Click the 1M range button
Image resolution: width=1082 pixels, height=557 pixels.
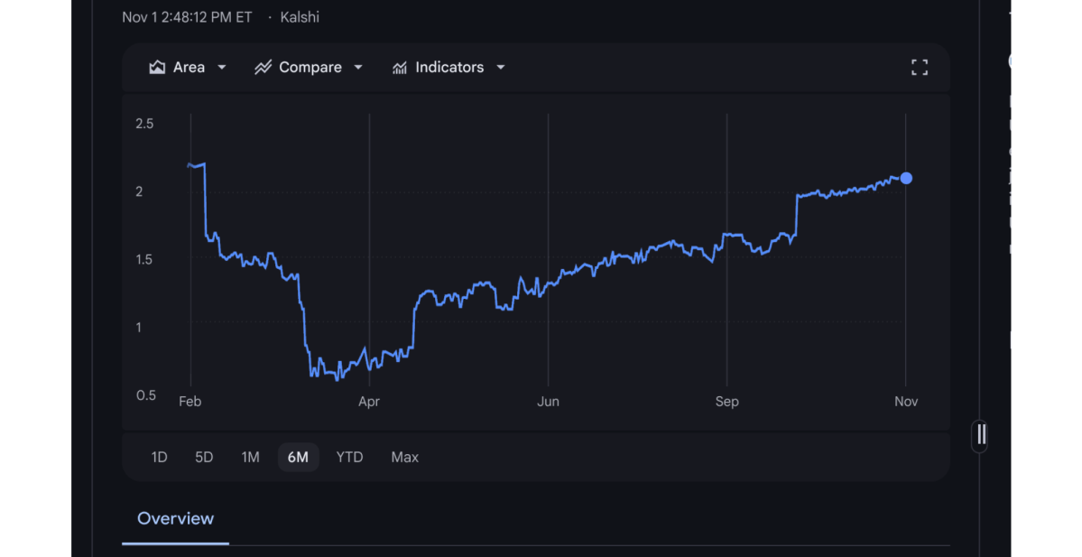(250, 457)
